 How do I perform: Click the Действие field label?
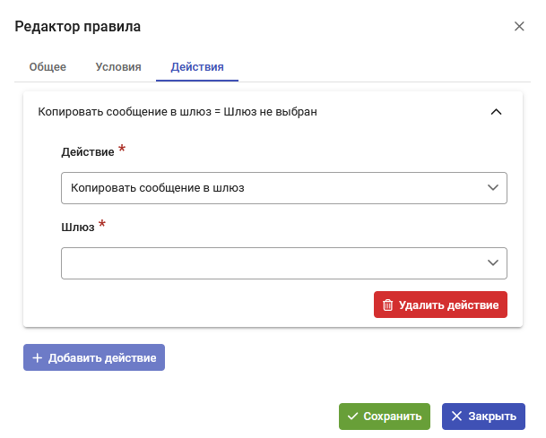click(x=88, y=152)
